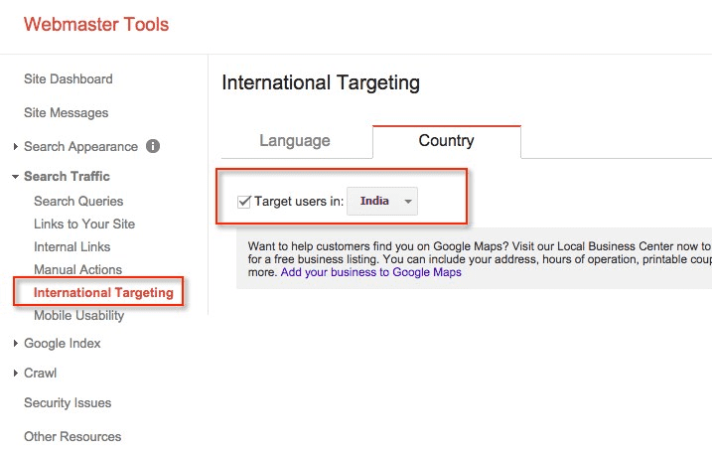Expand the Google Index section

point(62,344)
